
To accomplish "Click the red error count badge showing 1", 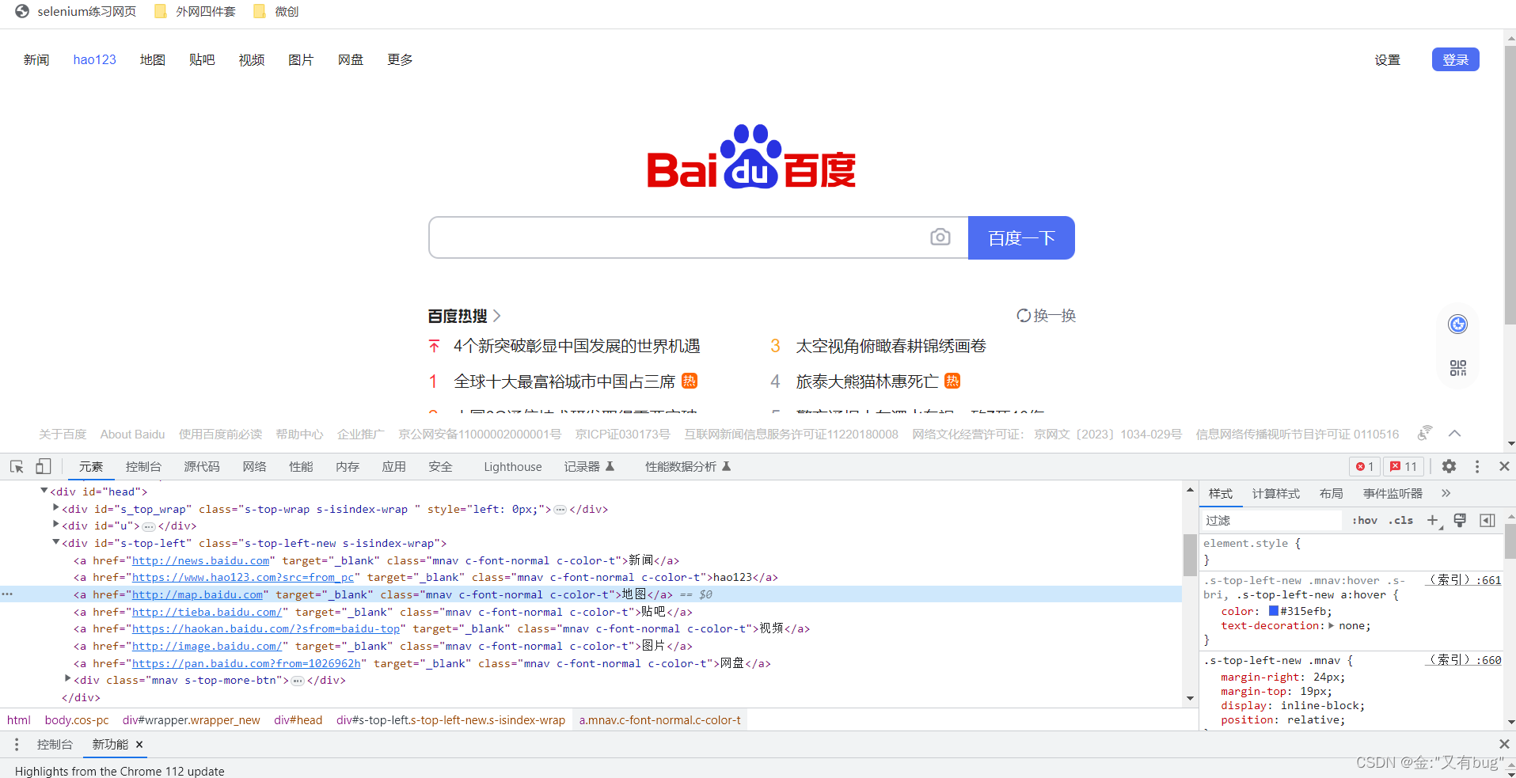I will click(1364, 467).
